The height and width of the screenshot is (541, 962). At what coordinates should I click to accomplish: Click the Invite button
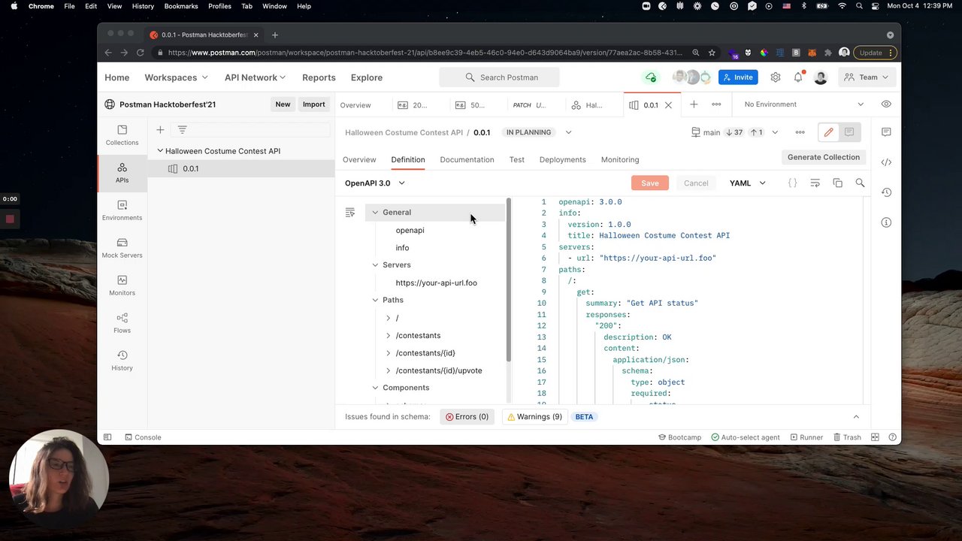pos(737,77)
